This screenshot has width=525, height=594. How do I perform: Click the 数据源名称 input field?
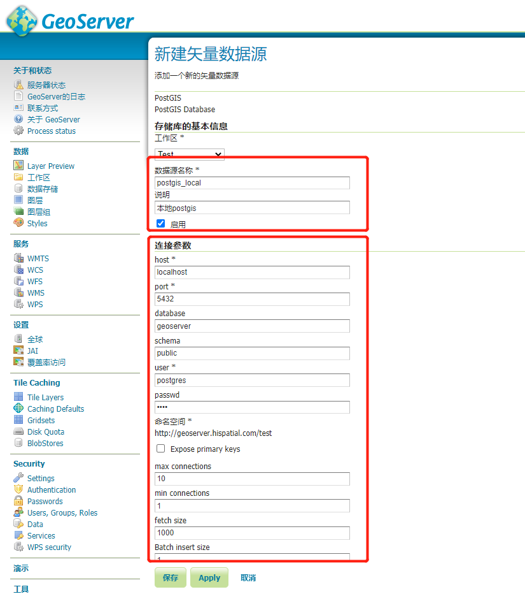[x=252, y=182]
